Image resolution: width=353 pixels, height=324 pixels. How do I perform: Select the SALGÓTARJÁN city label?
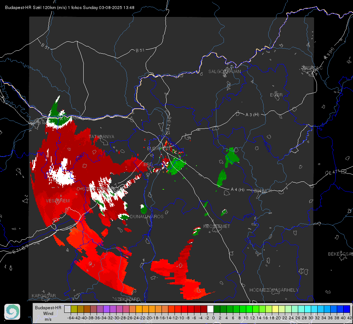click(x=224, y=72)
